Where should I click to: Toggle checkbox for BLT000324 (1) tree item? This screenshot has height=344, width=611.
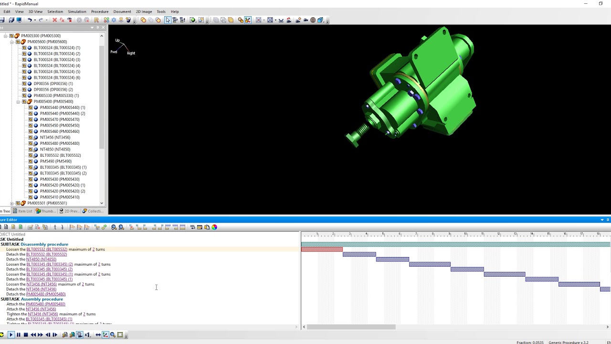tap(24, 48)
